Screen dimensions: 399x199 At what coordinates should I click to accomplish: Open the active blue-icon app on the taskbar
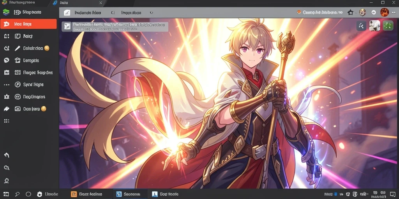click(x=130, y=194)
